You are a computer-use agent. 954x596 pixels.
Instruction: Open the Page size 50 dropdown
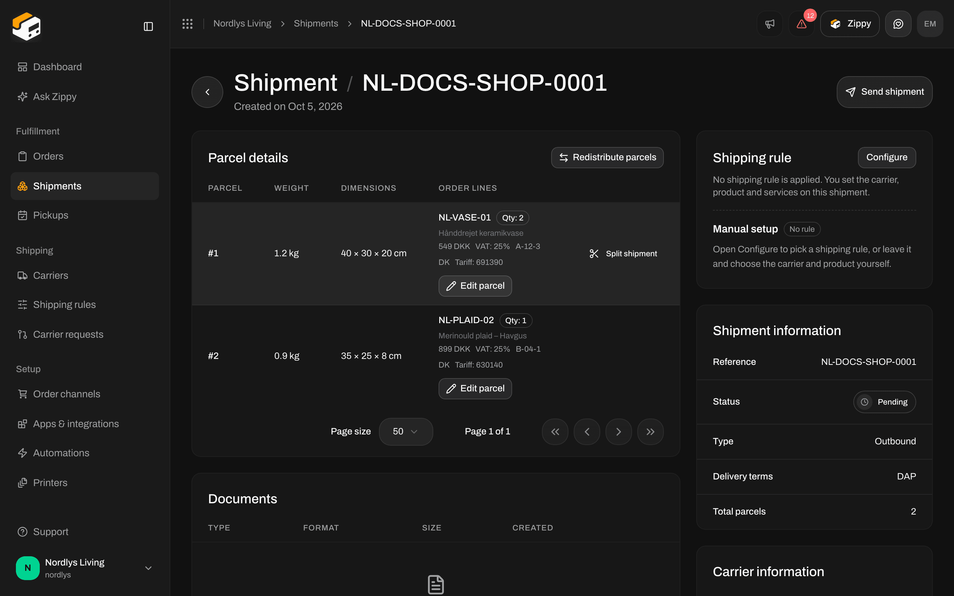[406, 432]
